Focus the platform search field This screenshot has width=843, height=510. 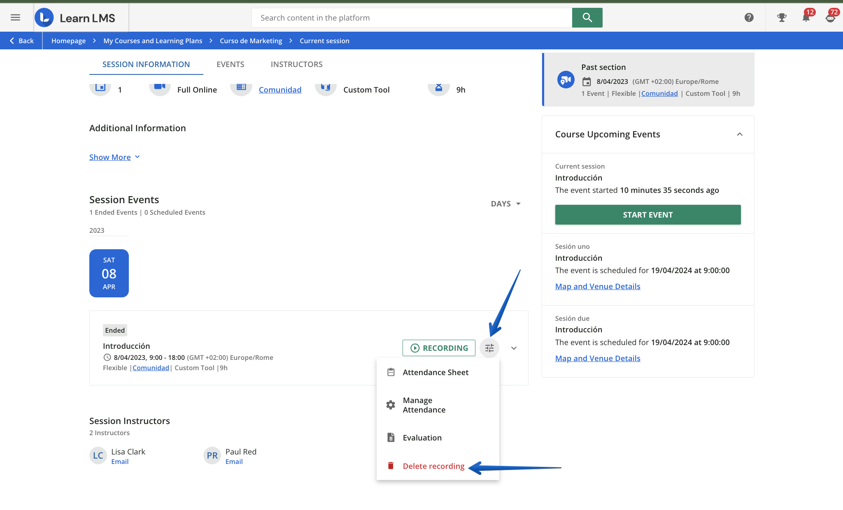point(412,18)
